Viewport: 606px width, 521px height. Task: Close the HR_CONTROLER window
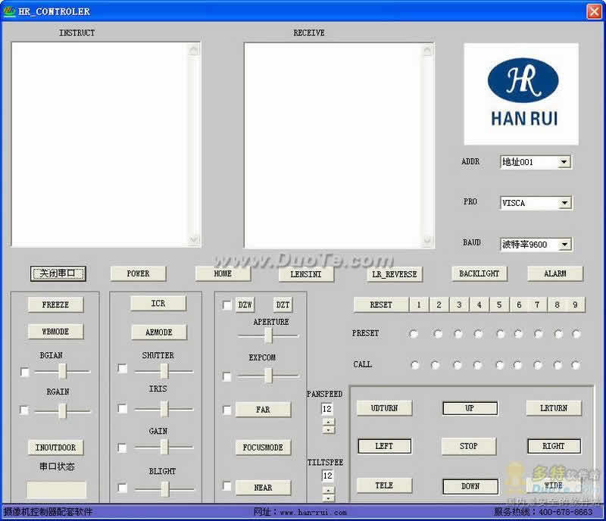pyautogui.click(x=594, y=11)
